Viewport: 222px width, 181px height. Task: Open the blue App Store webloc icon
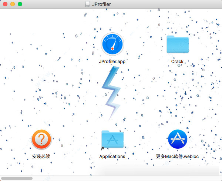178,139
